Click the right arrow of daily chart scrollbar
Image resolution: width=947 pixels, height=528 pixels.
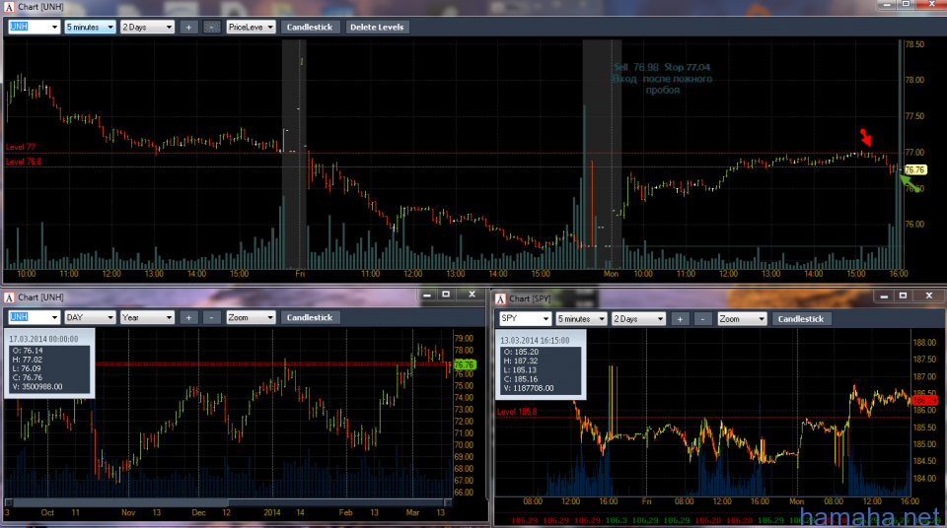(448, 502)
